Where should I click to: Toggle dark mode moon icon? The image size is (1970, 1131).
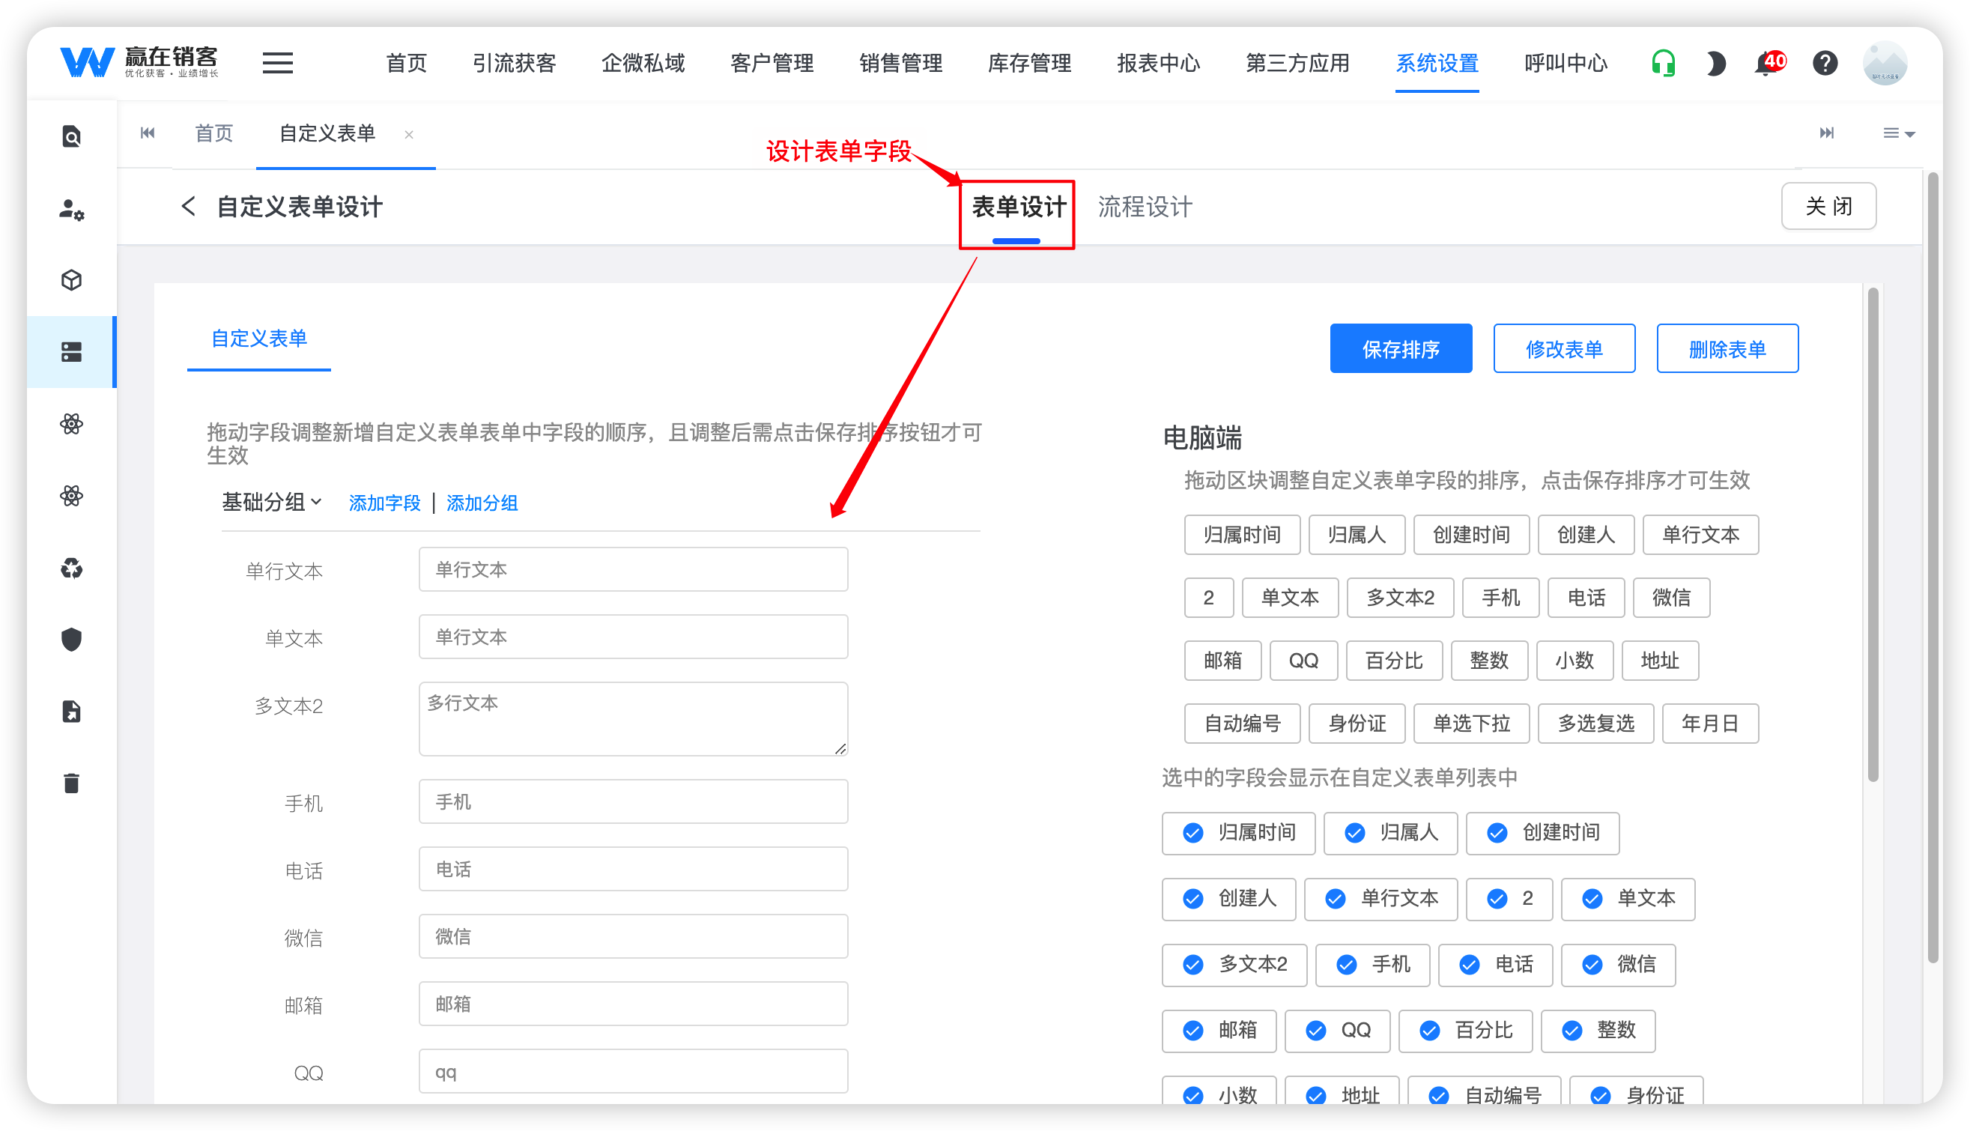point(1715,63)
